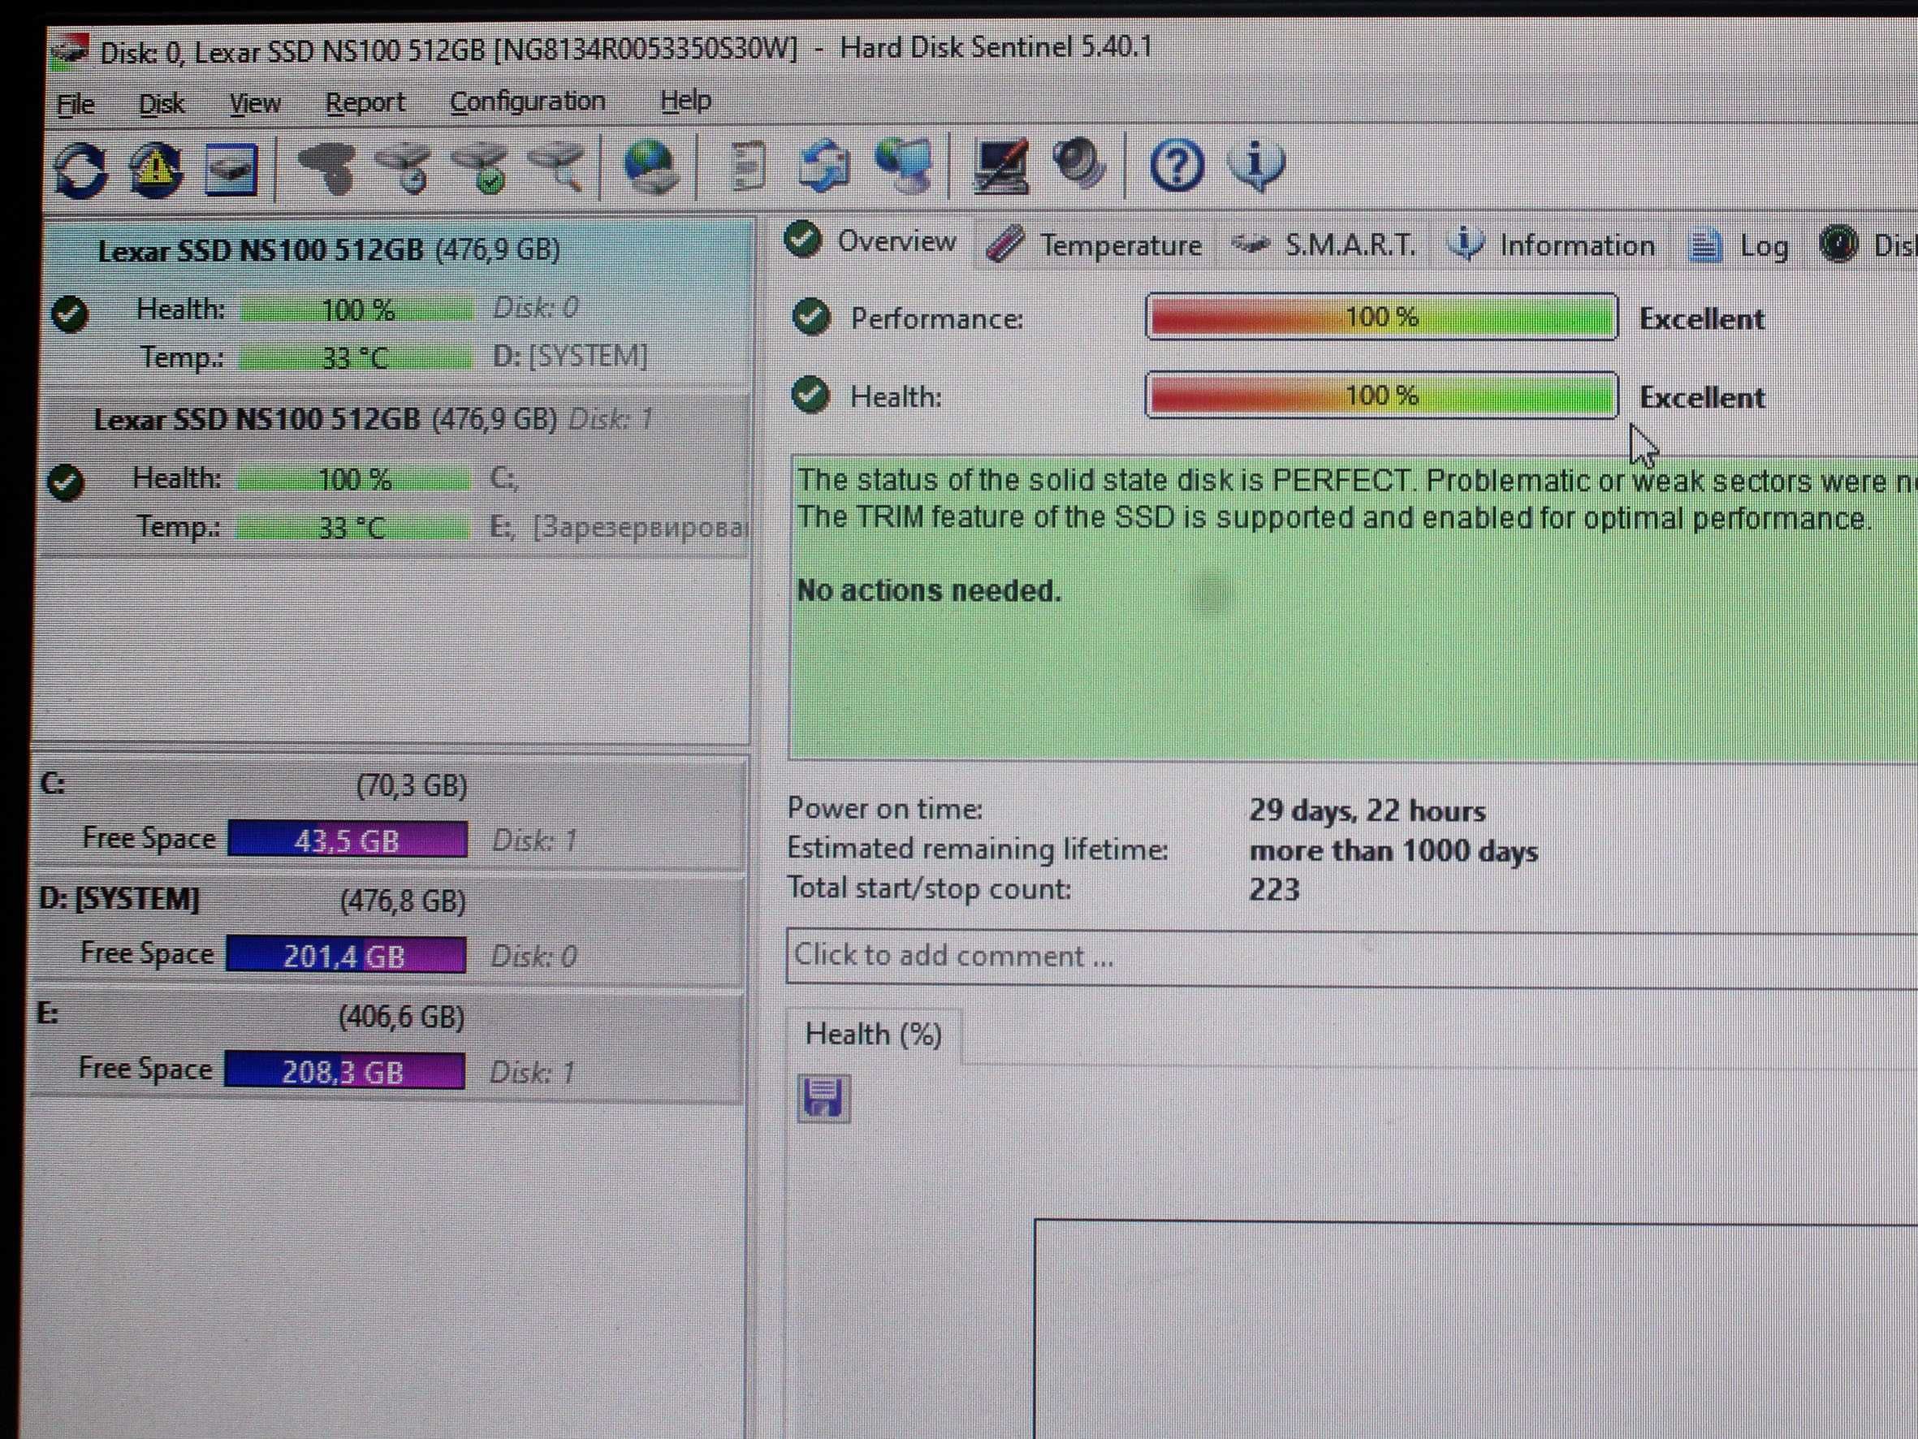The image size is (1918, 1439).
Task: Click the 201,4 GB free space bar
Action: [x=346, y=955]
